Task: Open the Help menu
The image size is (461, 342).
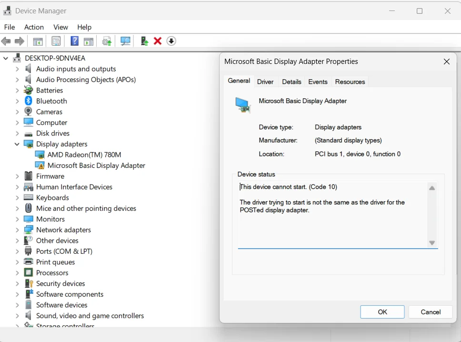Action: [x=84, y=27]
